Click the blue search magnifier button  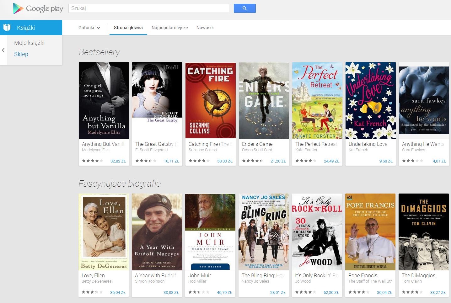[x=244, y=8]
